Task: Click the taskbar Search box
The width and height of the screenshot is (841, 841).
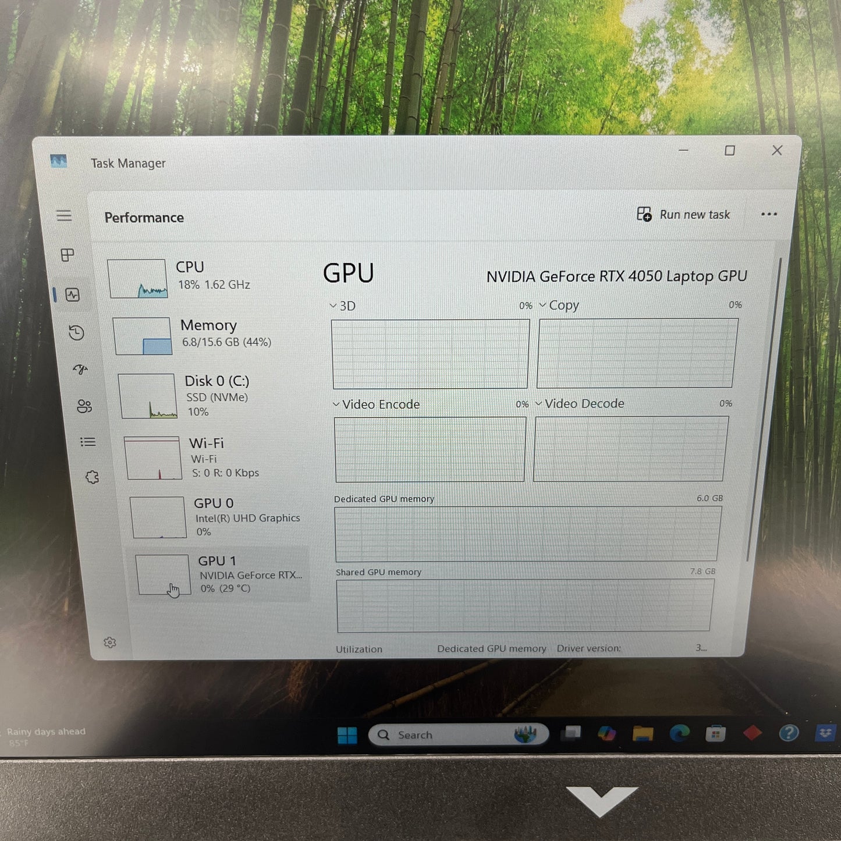Action: tap(459, 734)
